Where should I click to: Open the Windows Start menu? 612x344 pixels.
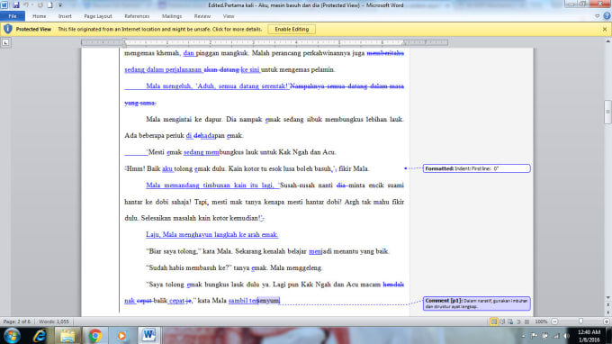coord(12,336)
